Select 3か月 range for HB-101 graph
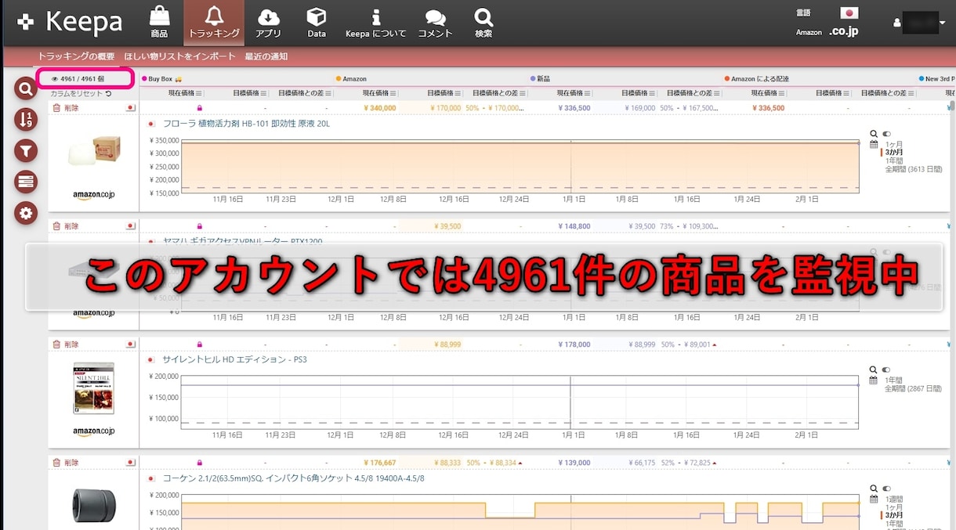Image resolution: width=956 pixels, height=530 pixels. [894, 152]
